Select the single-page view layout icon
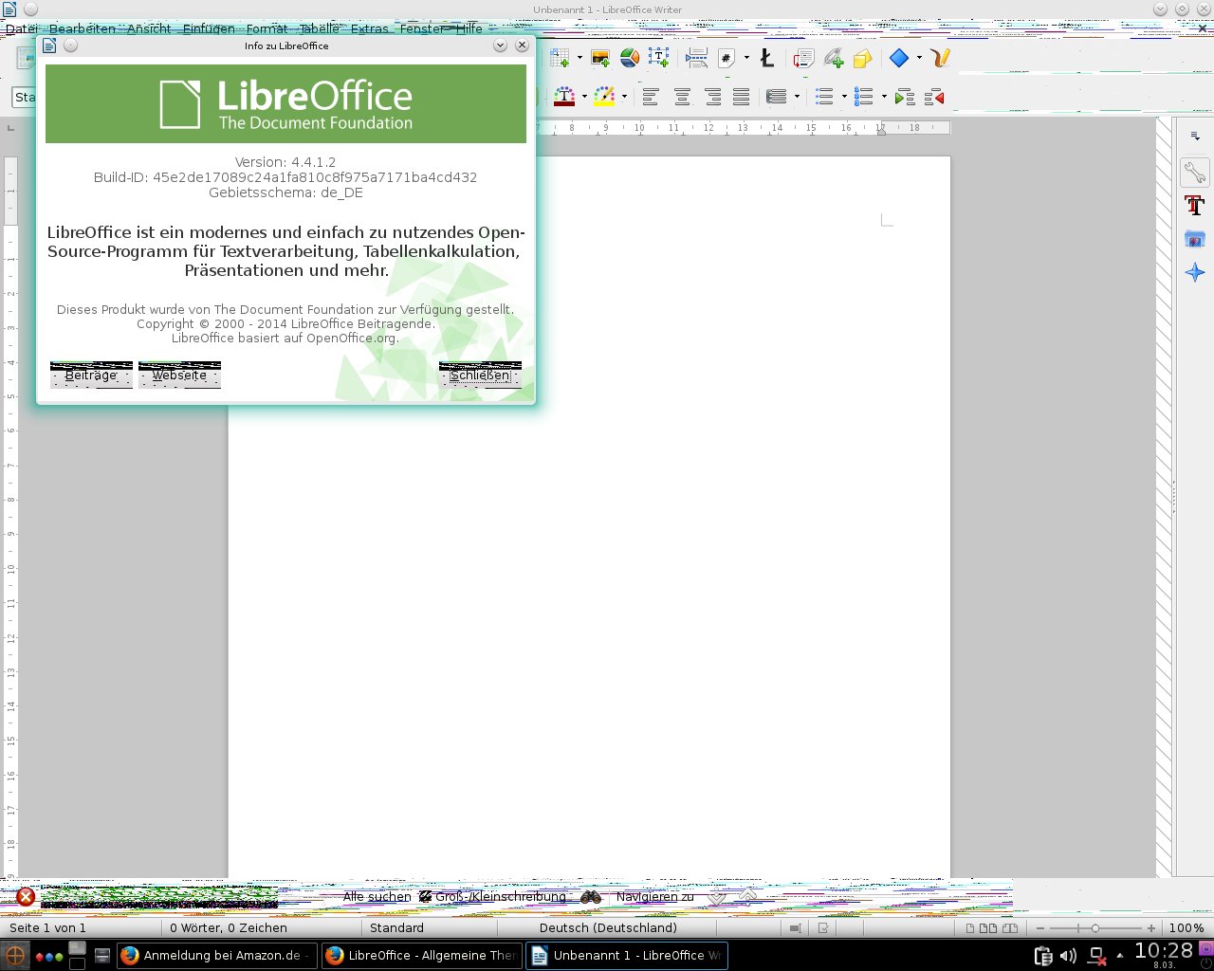The width and height of the screenshot is (1214, 971). click(x=970, y=927)
